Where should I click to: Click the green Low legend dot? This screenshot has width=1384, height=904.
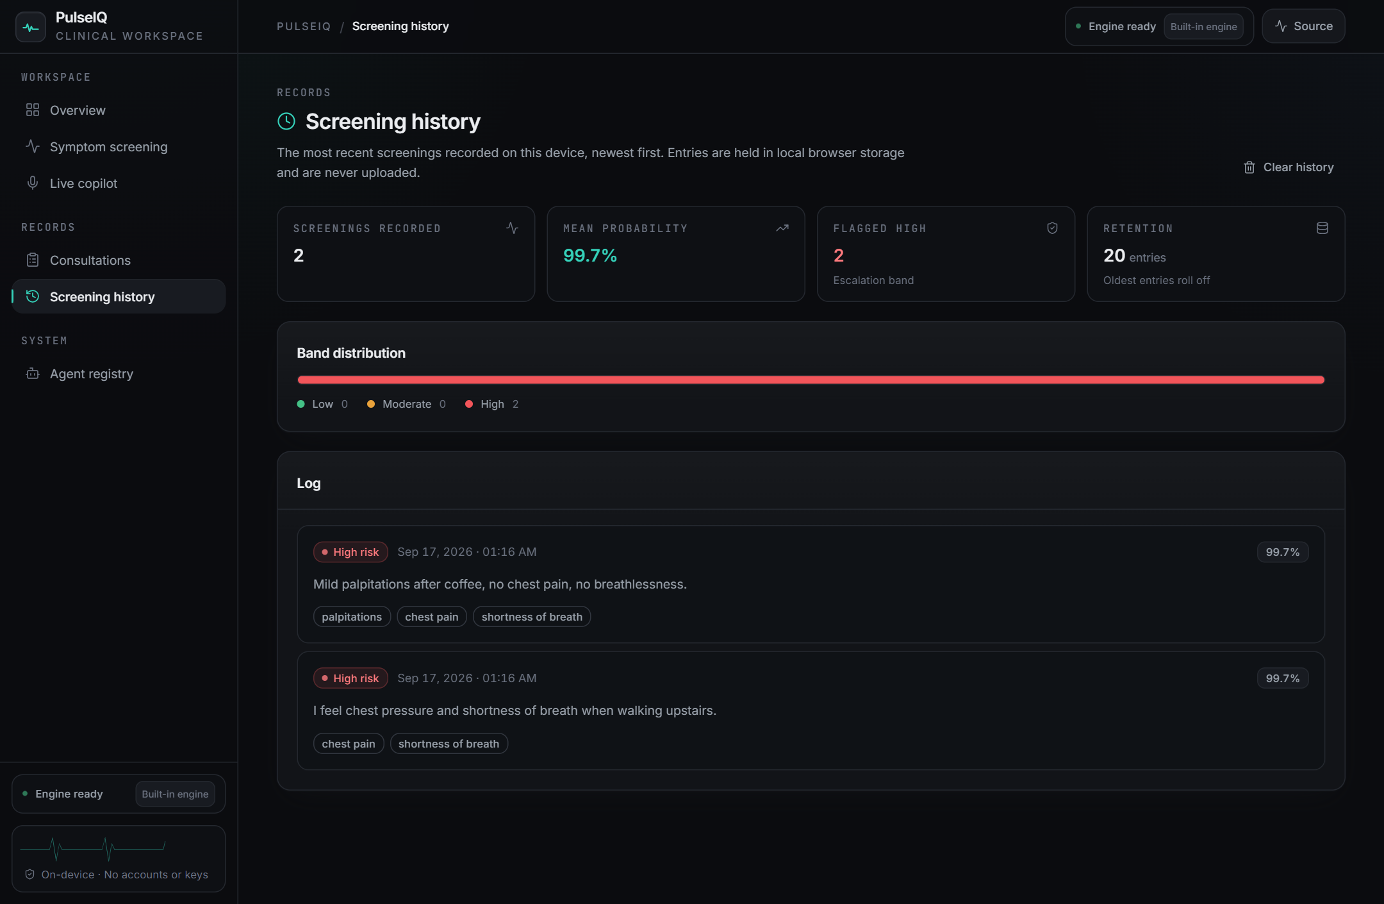pos(301,404)
